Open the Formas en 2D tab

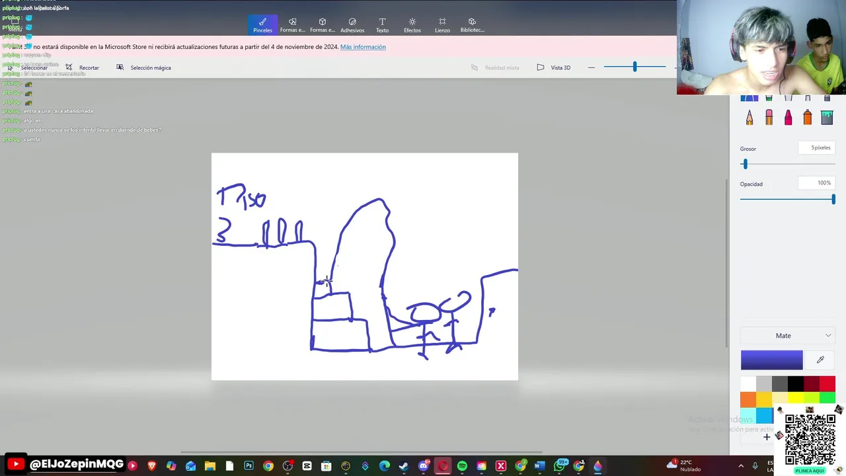click(x=293, y=25)
